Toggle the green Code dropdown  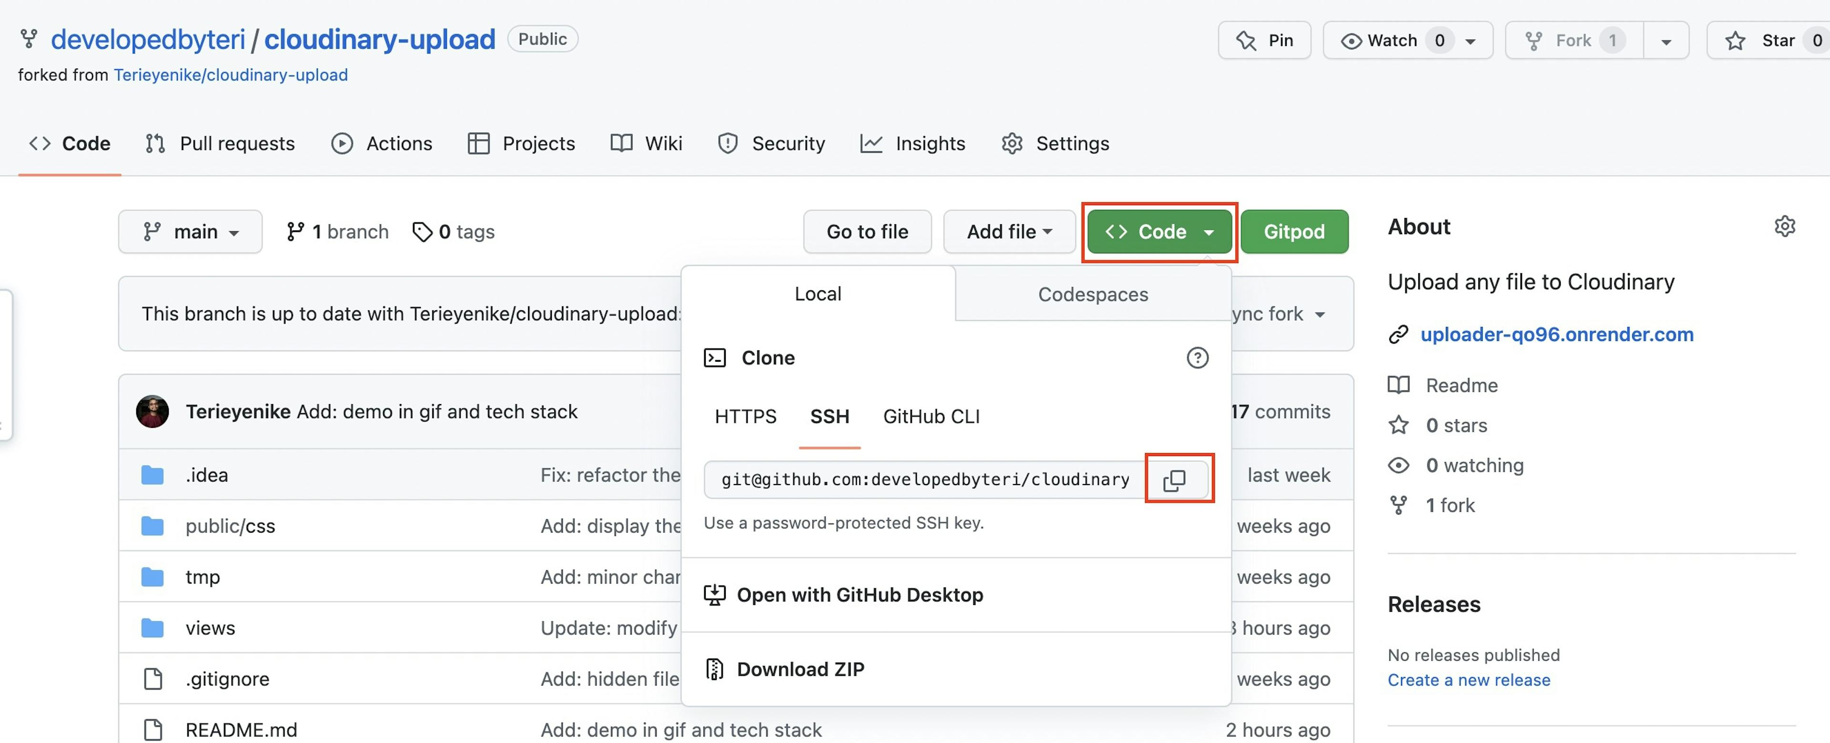pos(1159,231)
